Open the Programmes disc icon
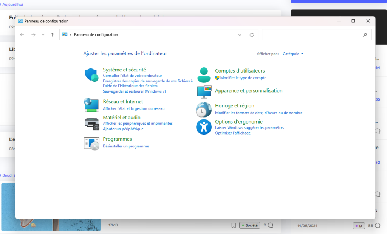Screen dimensions: 387x234 [x=91, y=143]
